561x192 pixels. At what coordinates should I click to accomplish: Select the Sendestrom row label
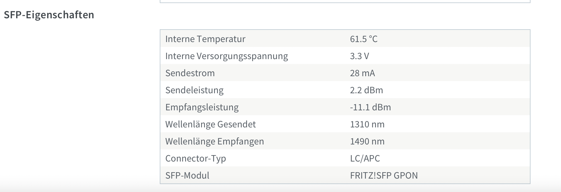(190, 73)
